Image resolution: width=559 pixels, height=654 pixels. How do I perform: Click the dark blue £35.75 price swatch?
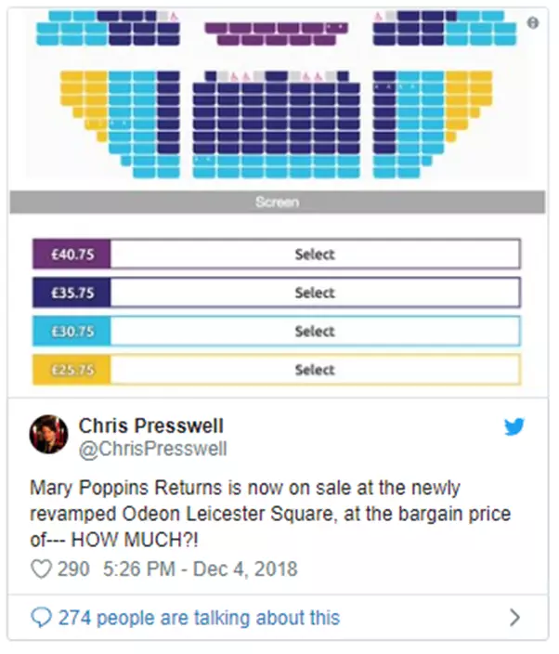[71, 293]
